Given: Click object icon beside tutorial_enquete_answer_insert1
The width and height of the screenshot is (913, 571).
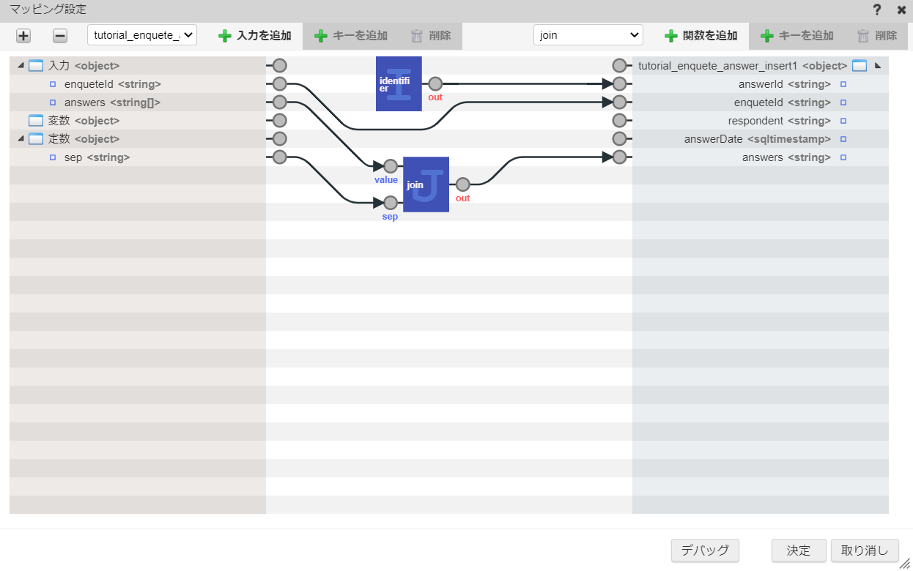Looking at the screenshot, I should coord(860,66).
